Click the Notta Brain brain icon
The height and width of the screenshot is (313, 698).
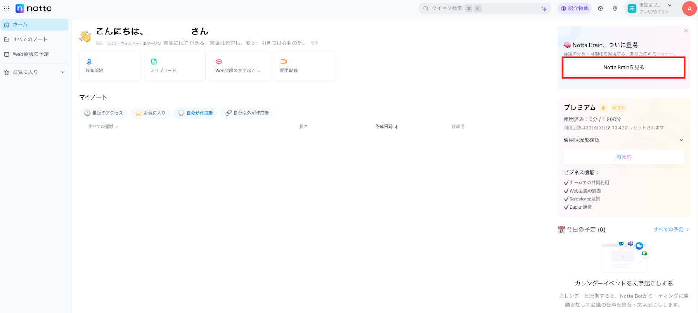coord(567,45)
